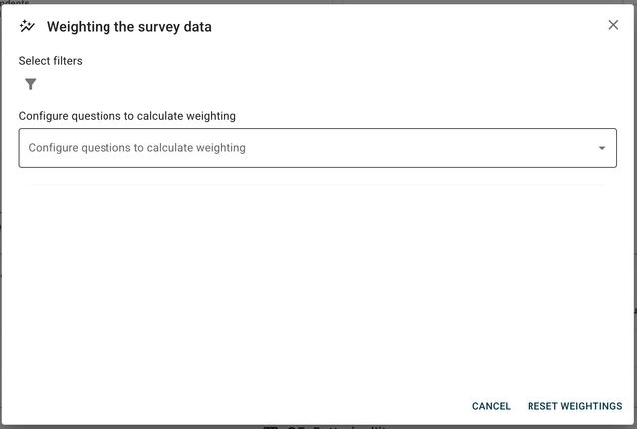This screenshot has width=637, height=429.
Task: Click the filter funnel icon
Action: tap(30, 85)
